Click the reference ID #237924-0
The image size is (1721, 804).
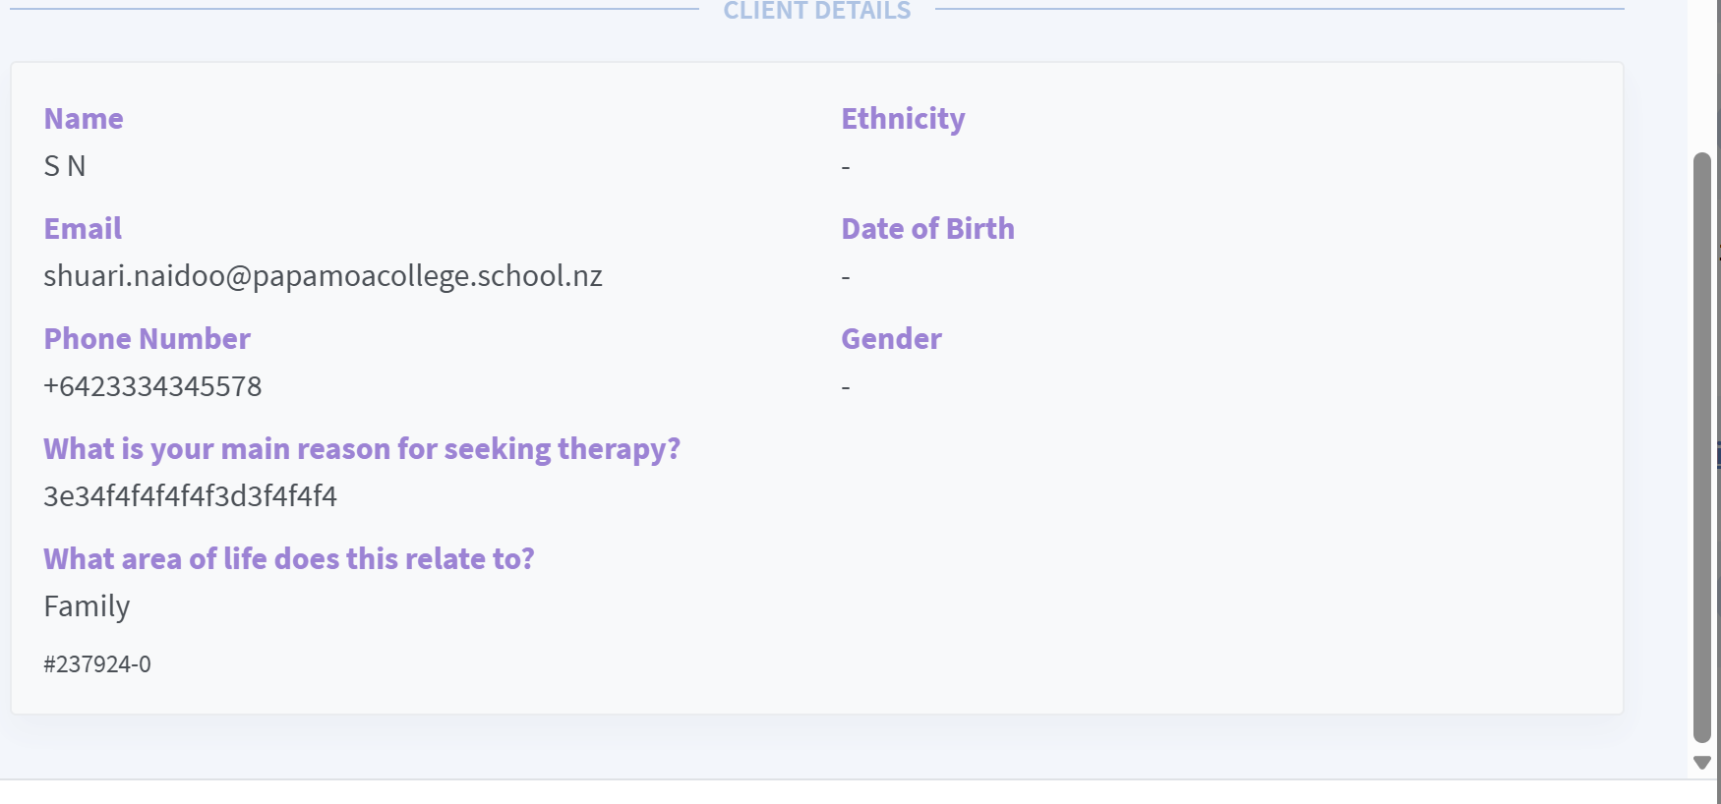point(97,664)
